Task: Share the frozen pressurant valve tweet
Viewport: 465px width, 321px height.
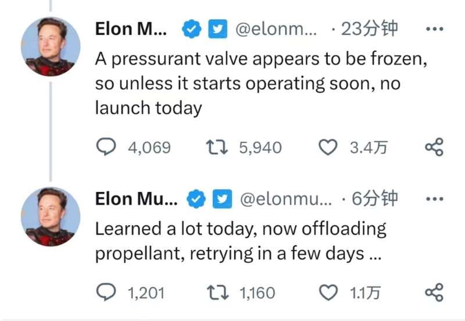Action: pyautogui.click(x=434, y=148)
